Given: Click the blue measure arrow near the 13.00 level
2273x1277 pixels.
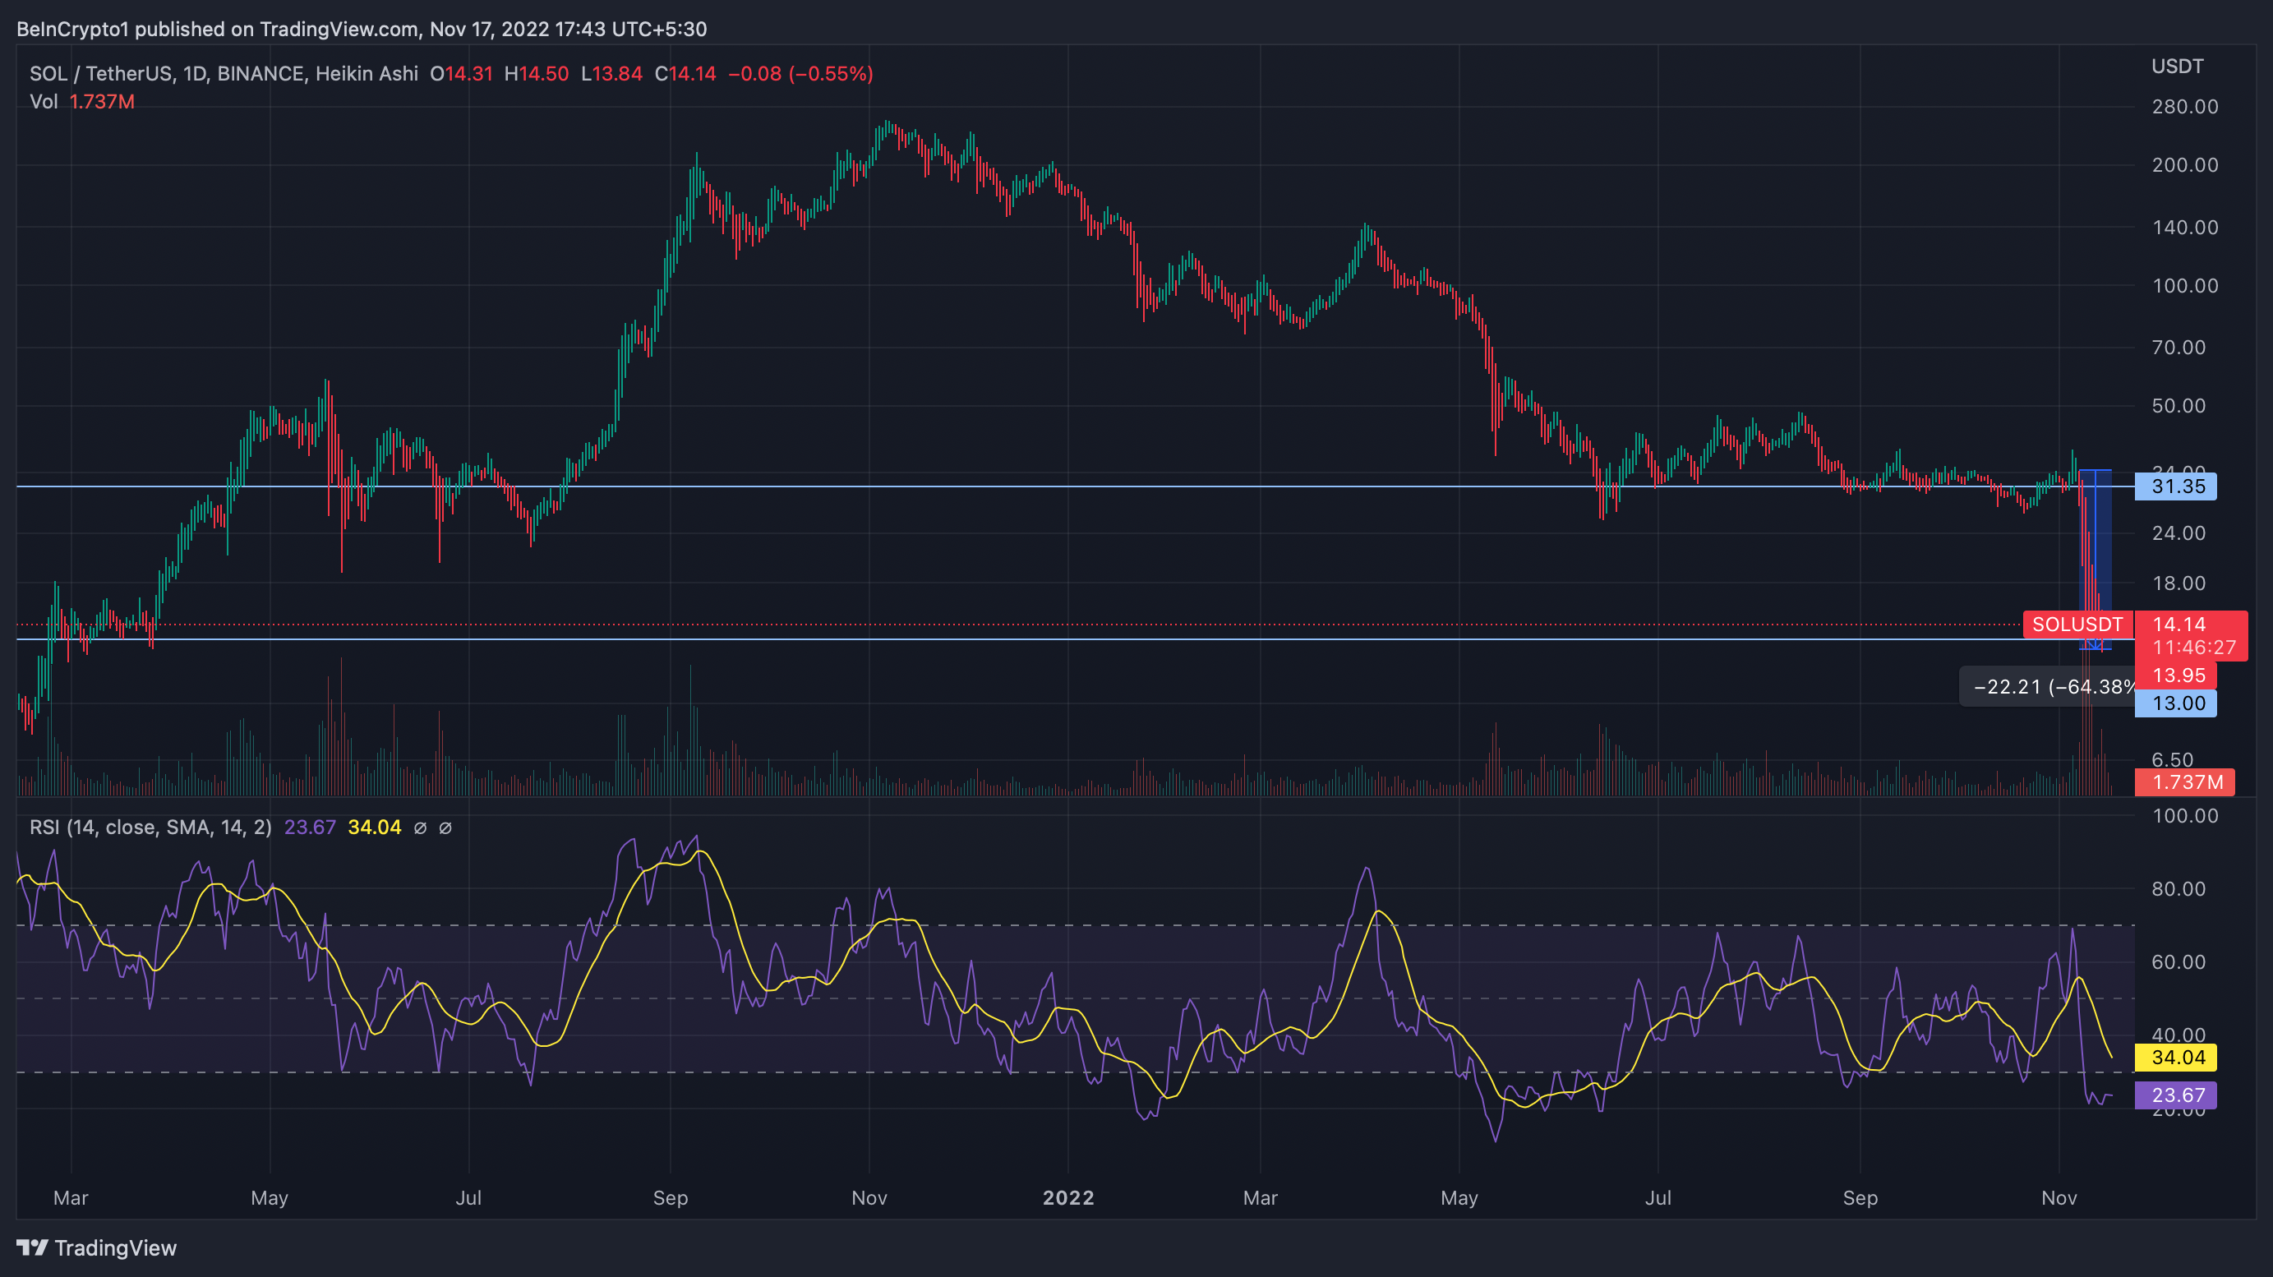Looking at the screenshot, I should point(2095,643).
